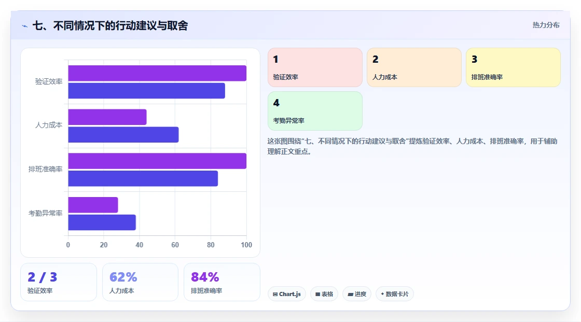Select the green card 4 考勤异常率
Image resolution: width=581 pixels, height=322 pixels.
tap(315, 111)
